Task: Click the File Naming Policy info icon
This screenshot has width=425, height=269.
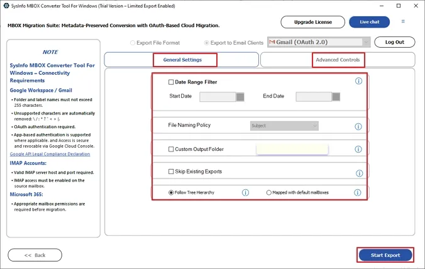Action: 358,126
